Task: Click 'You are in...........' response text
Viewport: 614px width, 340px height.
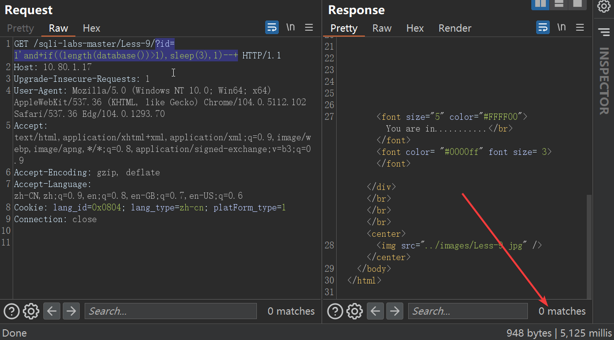Action: click(x=436, y=129)
